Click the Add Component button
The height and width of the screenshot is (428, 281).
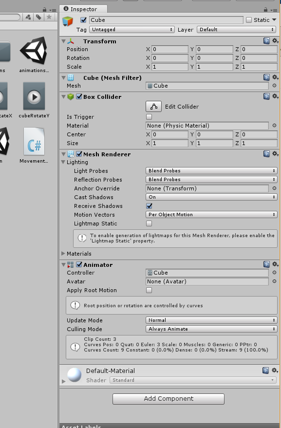[x=169, y=399]
